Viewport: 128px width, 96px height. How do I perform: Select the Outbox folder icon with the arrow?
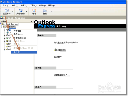[x=7, y=33]
